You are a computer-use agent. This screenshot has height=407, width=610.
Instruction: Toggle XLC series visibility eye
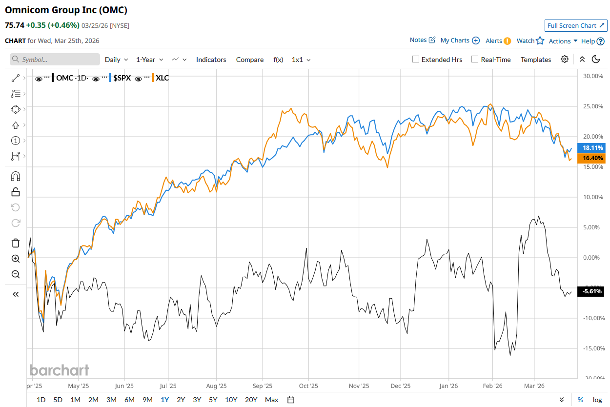[138, 78]
